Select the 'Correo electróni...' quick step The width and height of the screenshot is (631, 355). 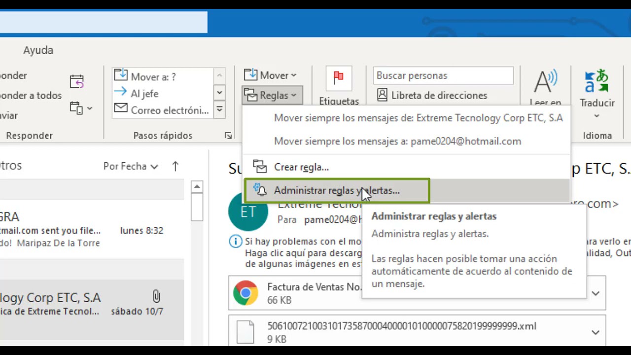pyautogui.click(x=163, y=110)
